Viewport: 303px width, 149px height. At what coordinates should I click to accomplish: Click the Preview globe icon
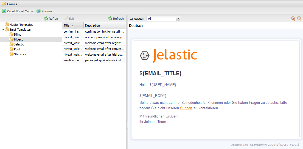coord(39,11)
